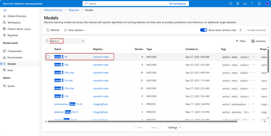The image size is (271, 136).
Task: Open the recent activity clock icon
Action: (231, 4)
